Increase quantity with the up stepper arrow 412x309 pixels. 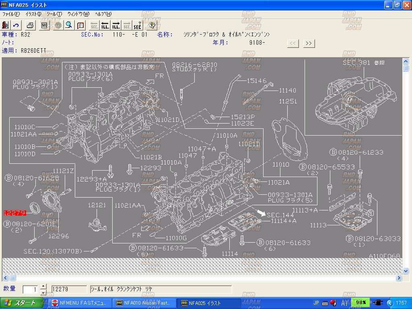(x=43, y=287)
